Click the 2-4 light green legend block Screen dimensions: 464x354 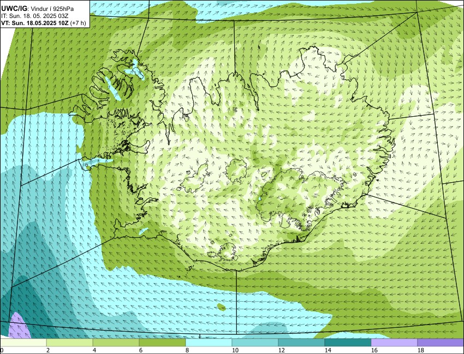click(69, 343)
